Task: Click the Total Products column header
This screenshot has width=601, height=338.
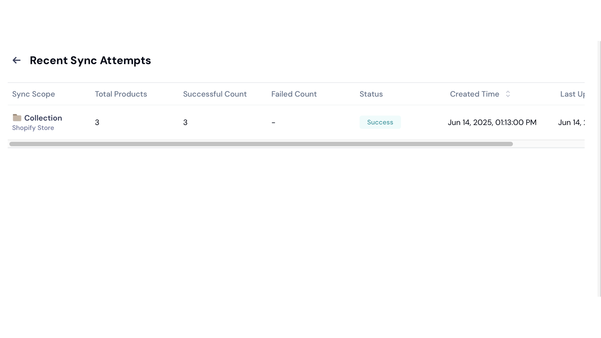Action: 121,94
